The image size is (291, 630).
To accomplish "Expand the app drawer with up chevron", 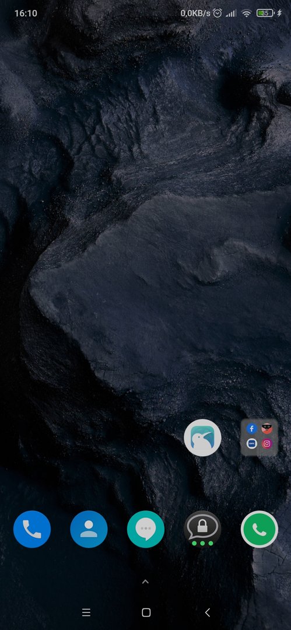I will coord(146,582).
